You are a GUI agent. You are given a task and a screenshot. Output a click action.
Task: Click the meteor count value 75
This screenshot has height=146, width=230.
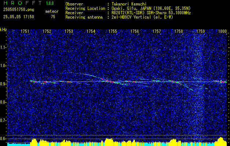pyautogui.click(x=53, y=17)
